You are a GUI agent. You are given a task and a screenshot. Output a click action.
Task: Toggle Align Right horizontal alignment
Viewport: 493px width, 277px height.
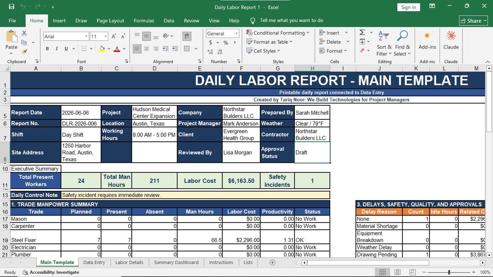156,49
